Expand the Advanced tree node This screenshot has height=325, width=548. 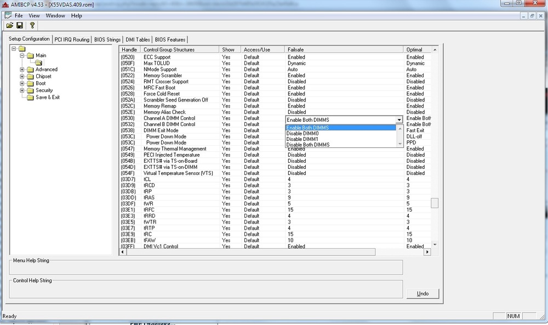coord(22,70)
